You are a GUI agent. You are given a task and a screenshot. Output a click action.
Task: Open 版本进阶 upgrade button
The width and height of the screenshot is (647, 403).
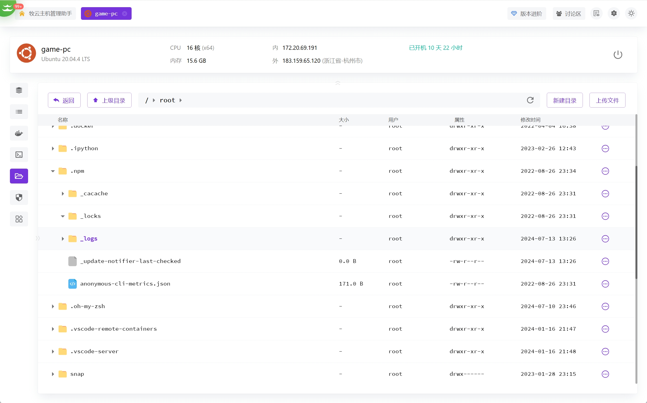pyautogui.click(x=527, y=13)
